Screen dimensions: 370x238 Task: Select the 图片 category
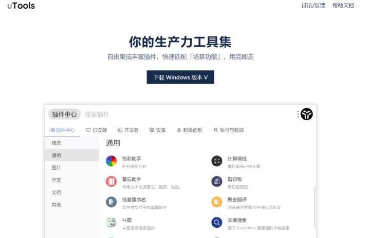(x=72, y=168)
